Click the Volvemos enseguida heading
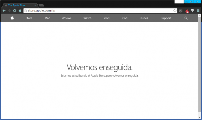 click(99, 67)
